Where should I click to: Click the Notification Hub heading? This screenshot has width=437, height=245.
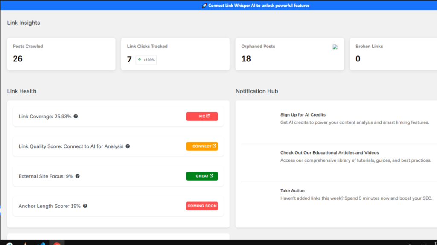[x=256, y=91]
